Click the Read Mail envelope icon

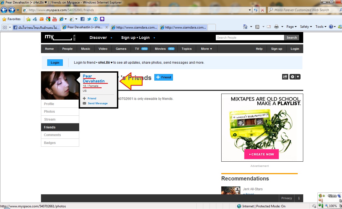269,27
